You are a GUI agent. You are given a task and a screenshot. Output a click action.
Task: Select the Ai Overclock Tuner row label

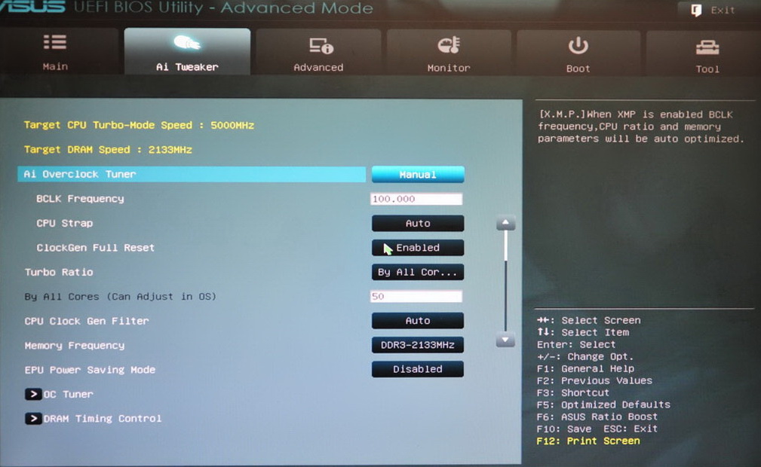pyautogui.click(x=80, y=174)
